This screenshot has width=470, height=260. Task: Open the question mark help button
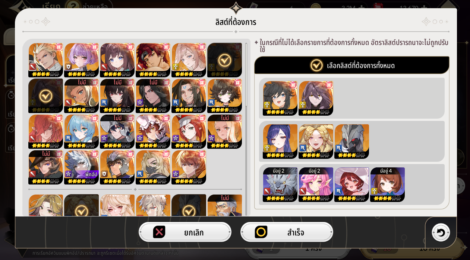tap(73, 6)
